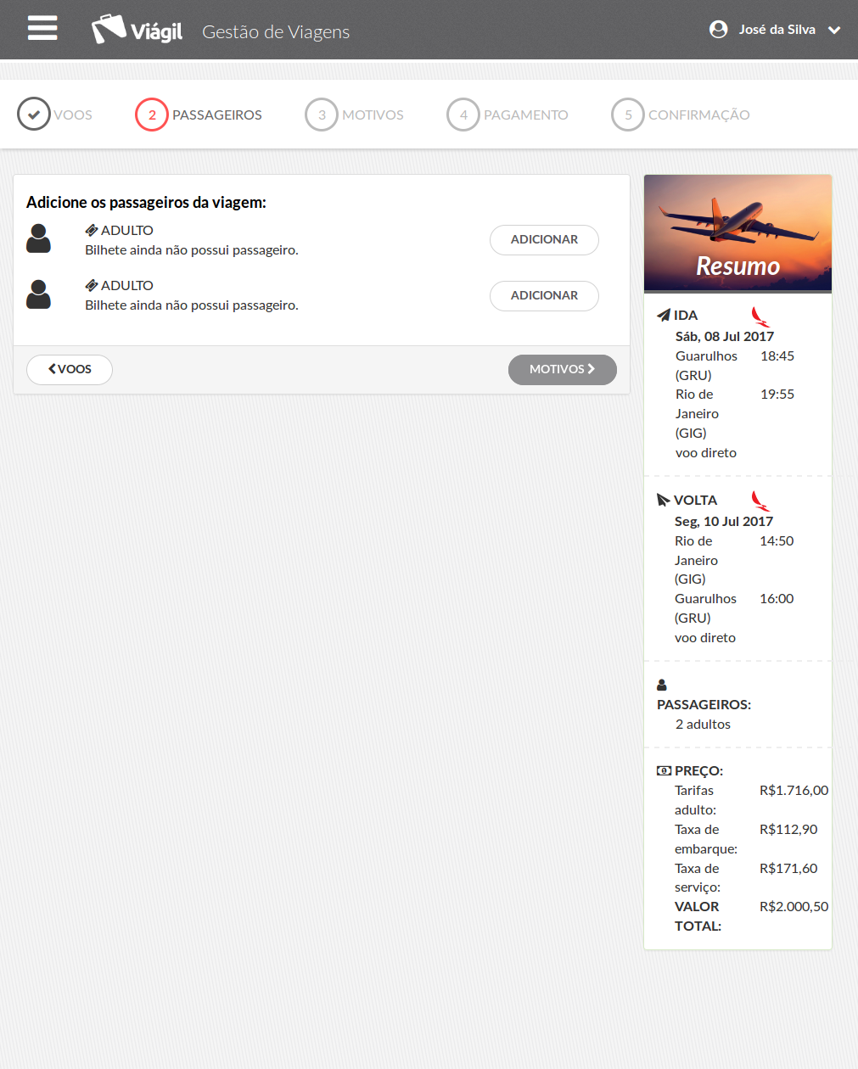Click the R$112,90 boarding tax value
Viewport: 858px width, 1069px height.
click(x=788, y=829)
